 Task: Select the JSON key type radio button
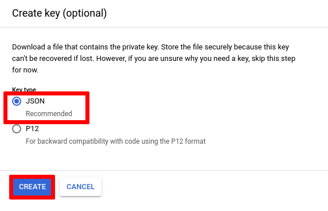coord(17,101)
